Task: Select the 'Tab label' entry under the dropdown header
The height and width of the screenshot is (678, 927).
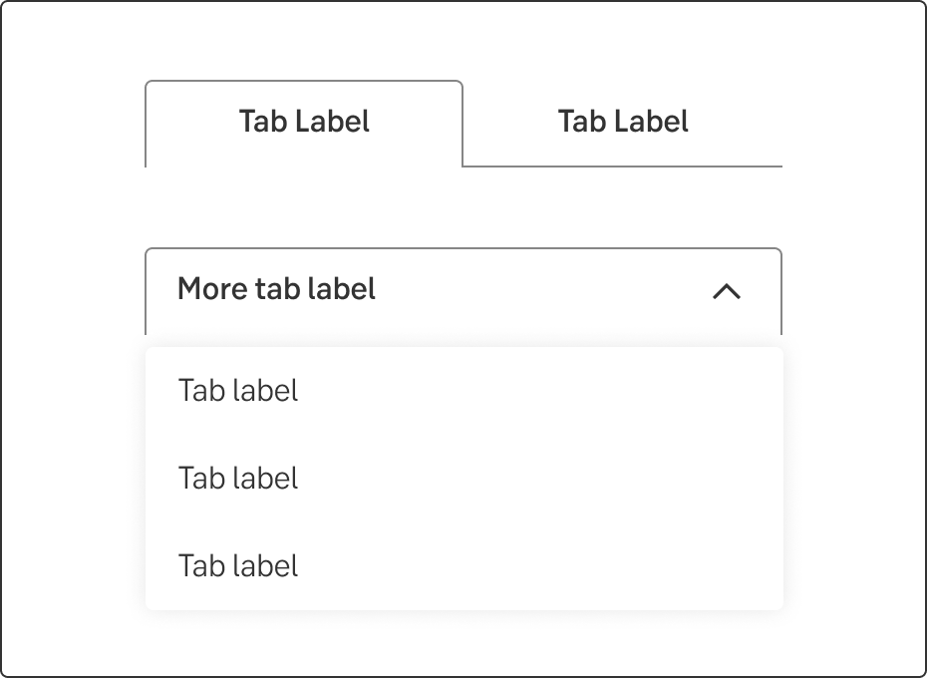Action: tap(238, 391)
